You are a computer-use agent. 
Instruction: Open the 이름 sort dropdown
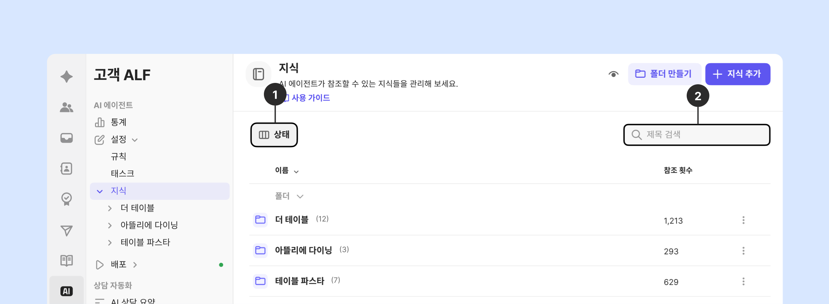click(x=296, y=171)
